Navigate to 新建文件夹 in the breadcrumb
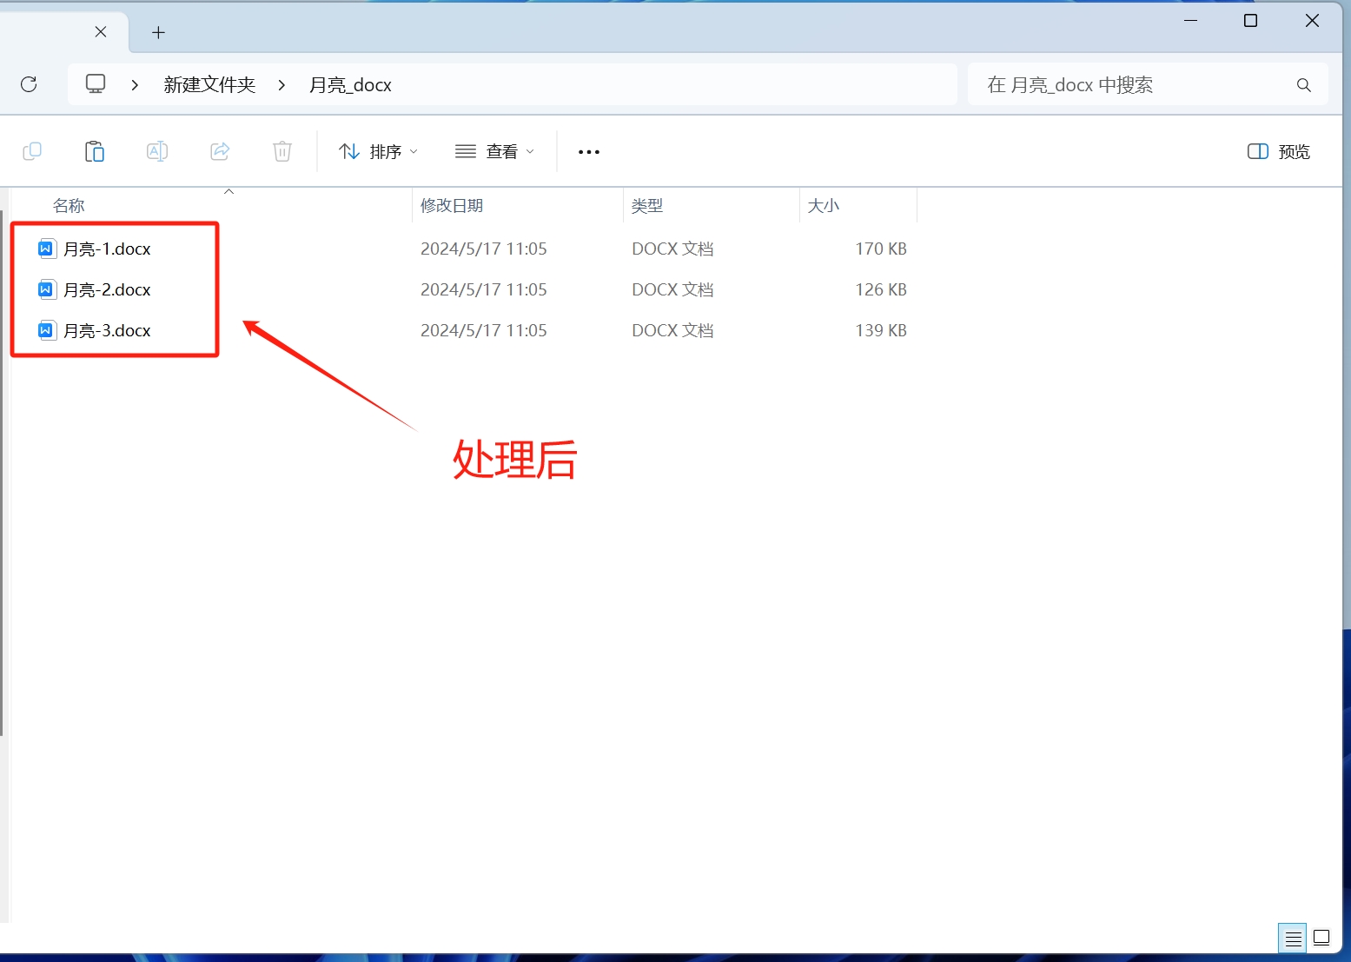This screenshot has width=1351, height=962. pyautogui.click(x=209, y=83)
